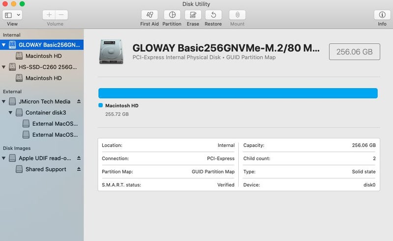393x241 pixels.
Task: Open the View sidebar layout button
Action: pyautogui.click(x=8, y=15)
